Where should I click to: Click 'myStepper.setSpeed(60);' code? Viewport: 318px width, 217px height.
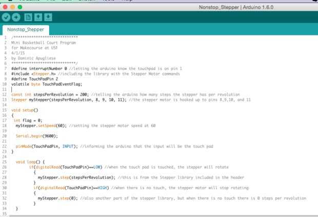[41, 125]
